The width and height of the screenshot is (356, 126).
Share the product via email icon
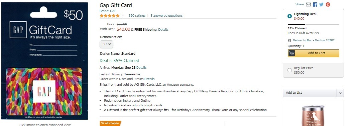pos(308,4)
